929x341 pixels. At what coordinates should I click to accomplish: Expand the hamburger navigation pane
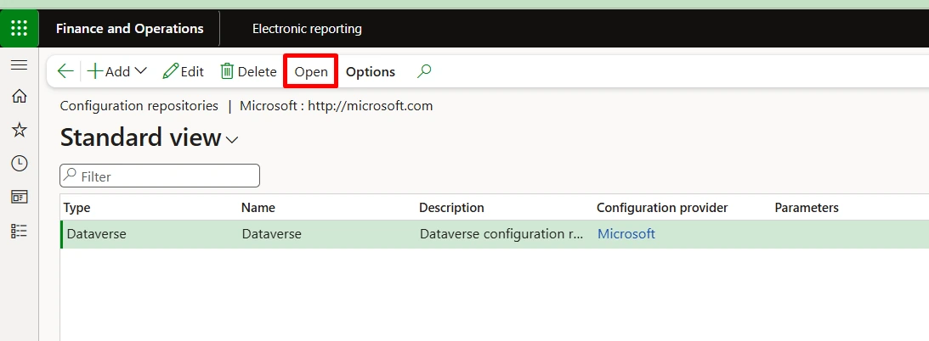pyautogui.click(x=19, y=65)
